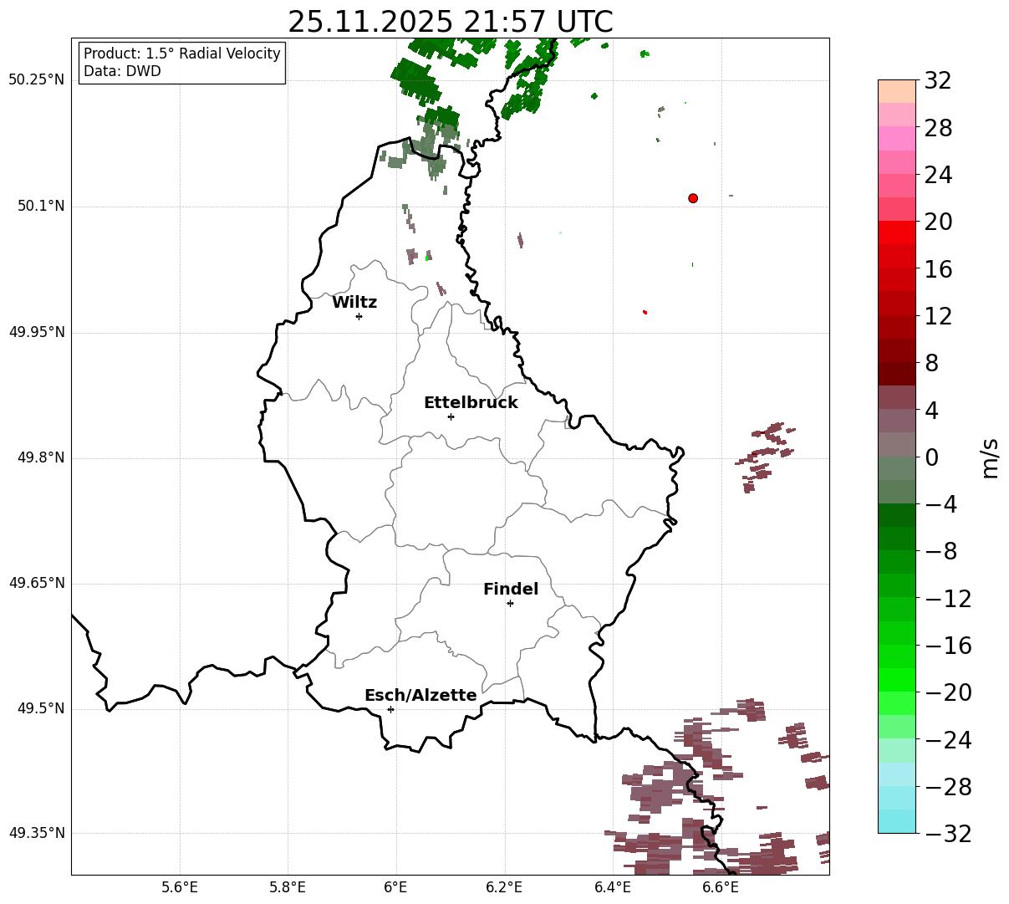Click the cyan swatch just above −32
This screenshot has height=904, width=1009.
[897, 820]
